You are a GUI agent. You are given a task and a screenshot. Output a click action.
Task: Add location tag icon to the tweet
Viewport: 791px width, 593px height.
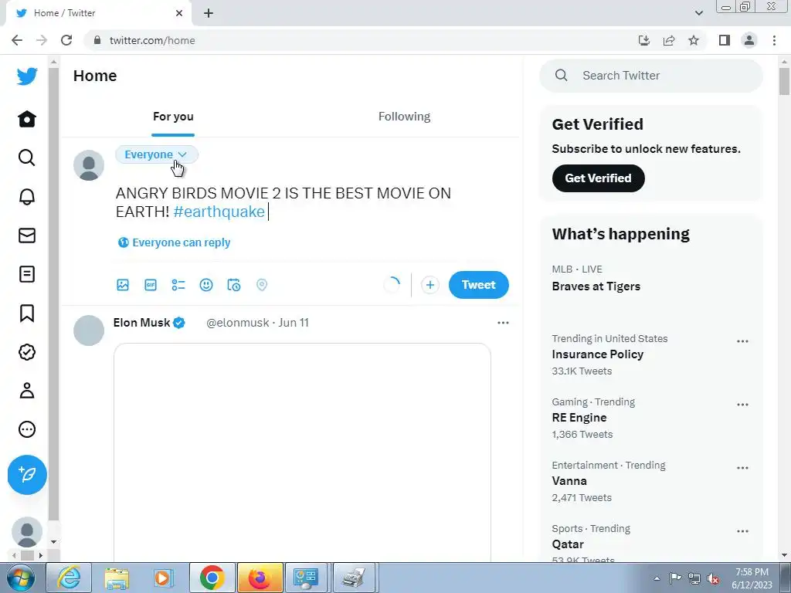(261, 285)
